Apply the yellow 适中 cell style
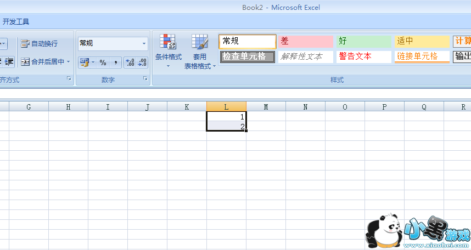Image resolution: width=471 pixels, height=250 pixels. tap(422, 42)
